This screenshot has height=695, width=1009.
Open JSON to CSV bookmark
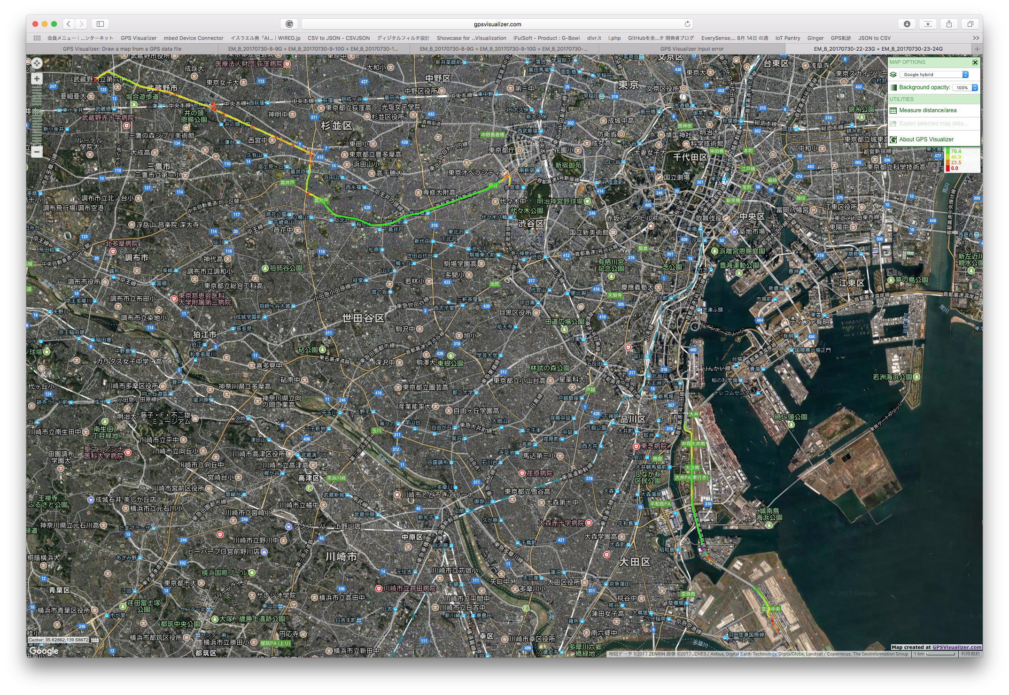[874, 38]
